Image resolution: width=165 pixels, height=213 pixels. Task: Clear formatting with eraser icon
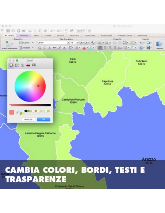click(93, 43)
